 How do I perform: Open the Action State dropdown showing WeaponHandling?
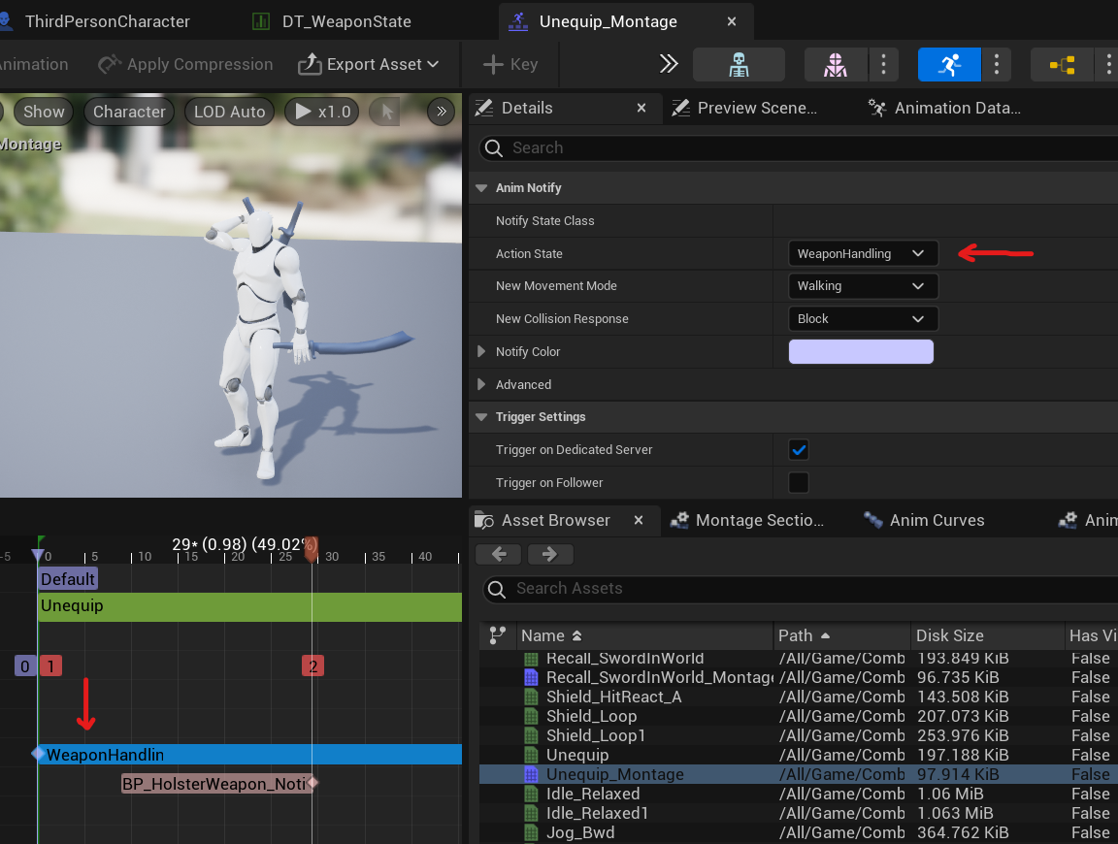point(862,253)
